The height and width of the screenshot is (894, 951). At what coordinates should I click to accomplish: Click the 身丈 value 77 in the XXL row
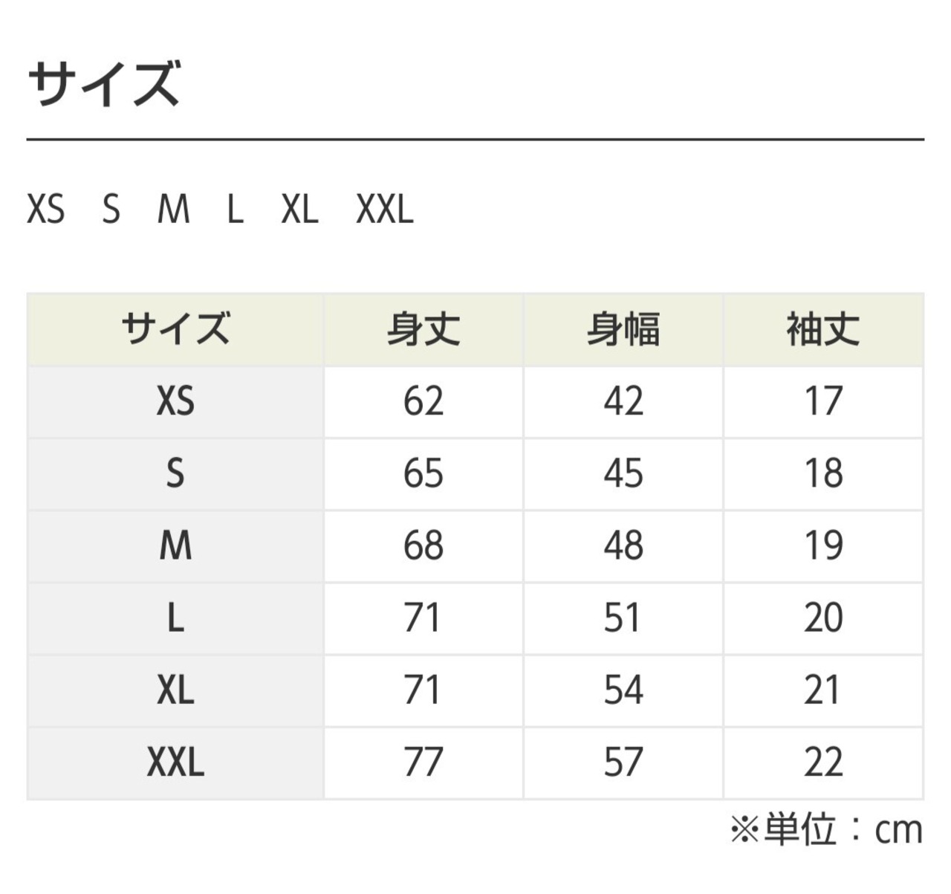[423, 763]
